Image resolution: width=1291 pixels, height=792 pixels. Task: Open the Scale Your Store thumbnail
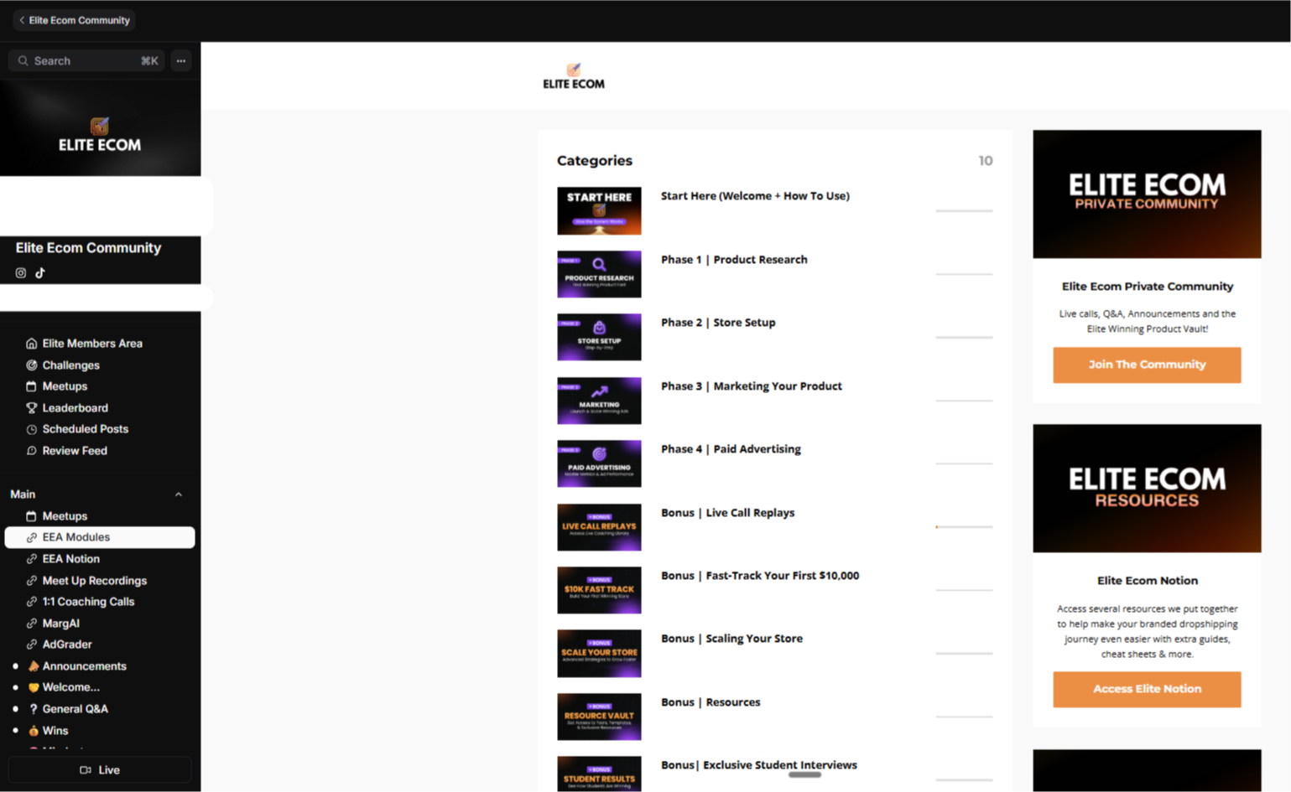[599, 654]
